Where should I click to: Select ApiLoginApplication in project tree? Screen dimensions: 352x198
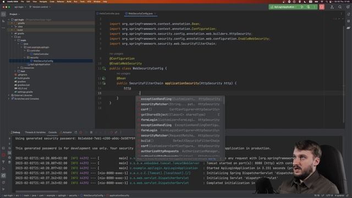tap(38, 64)
